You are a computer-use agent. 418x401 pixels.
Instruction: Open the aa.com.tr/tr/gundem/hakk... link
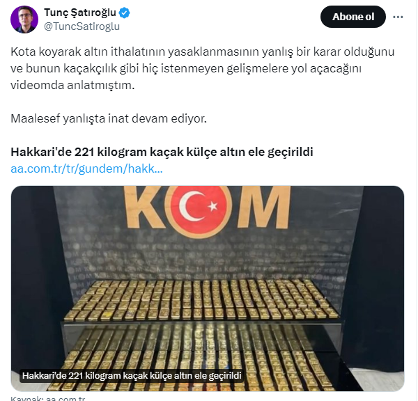click(86, 168)
